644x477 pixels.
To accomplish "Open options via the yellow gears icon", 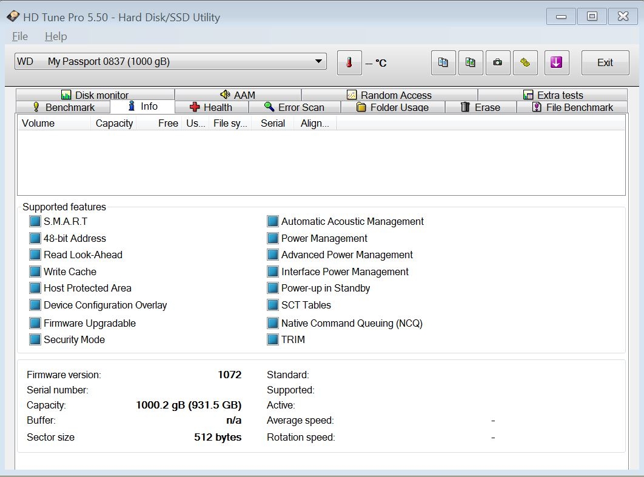I will point(525,63).
